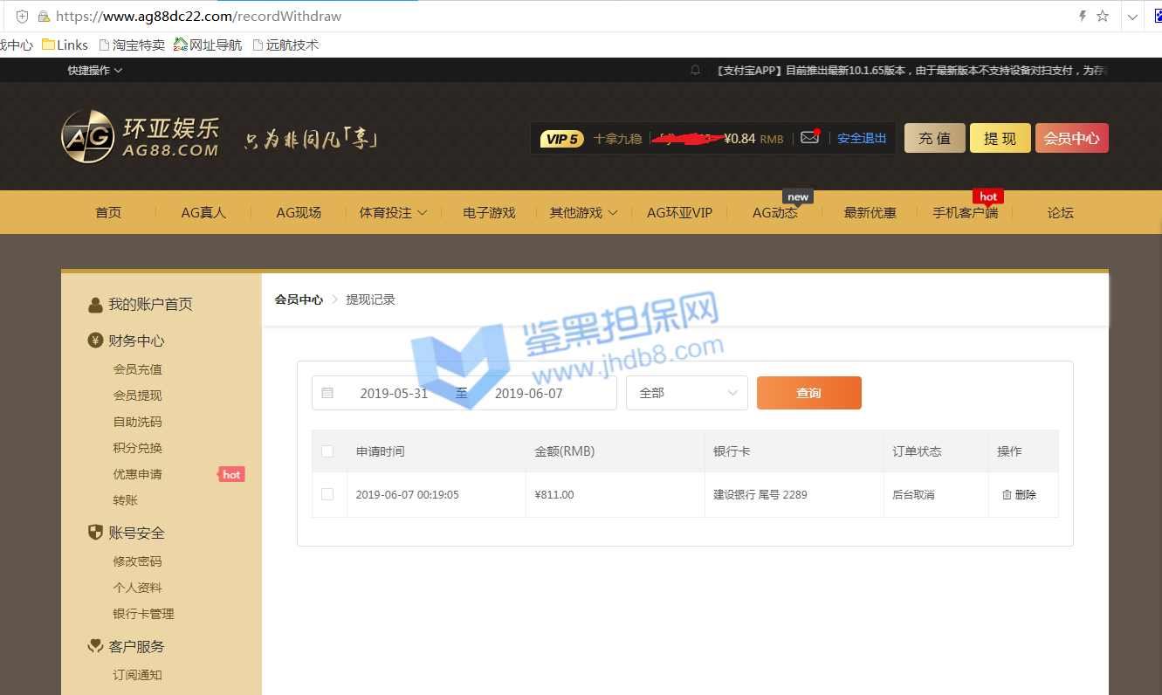The height and width of the screenshot is (695, 1162).
Task: Click the AG88 logo
Action: (x=140, y=137)
